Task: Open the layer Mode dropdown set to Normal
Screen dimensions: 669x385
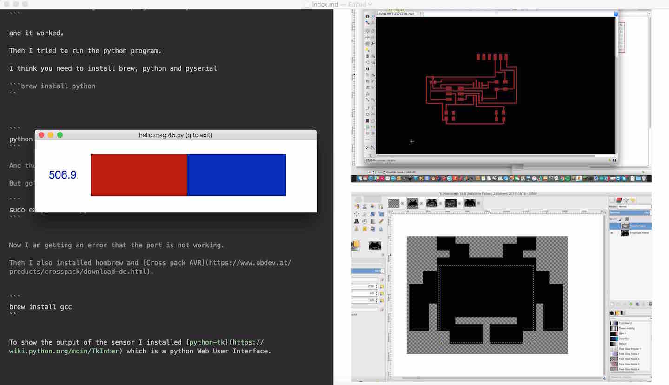Action: click(634, 206)
